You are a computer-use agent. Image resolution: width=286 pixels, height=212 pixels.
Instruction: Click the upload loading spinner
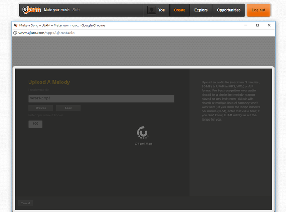(143, 133)
